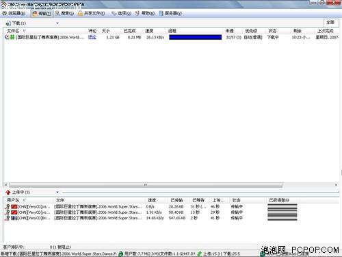Open the 浏览器 browser toolbar button
This screenshot has width=342, height=257.
(x=14, y=13)
